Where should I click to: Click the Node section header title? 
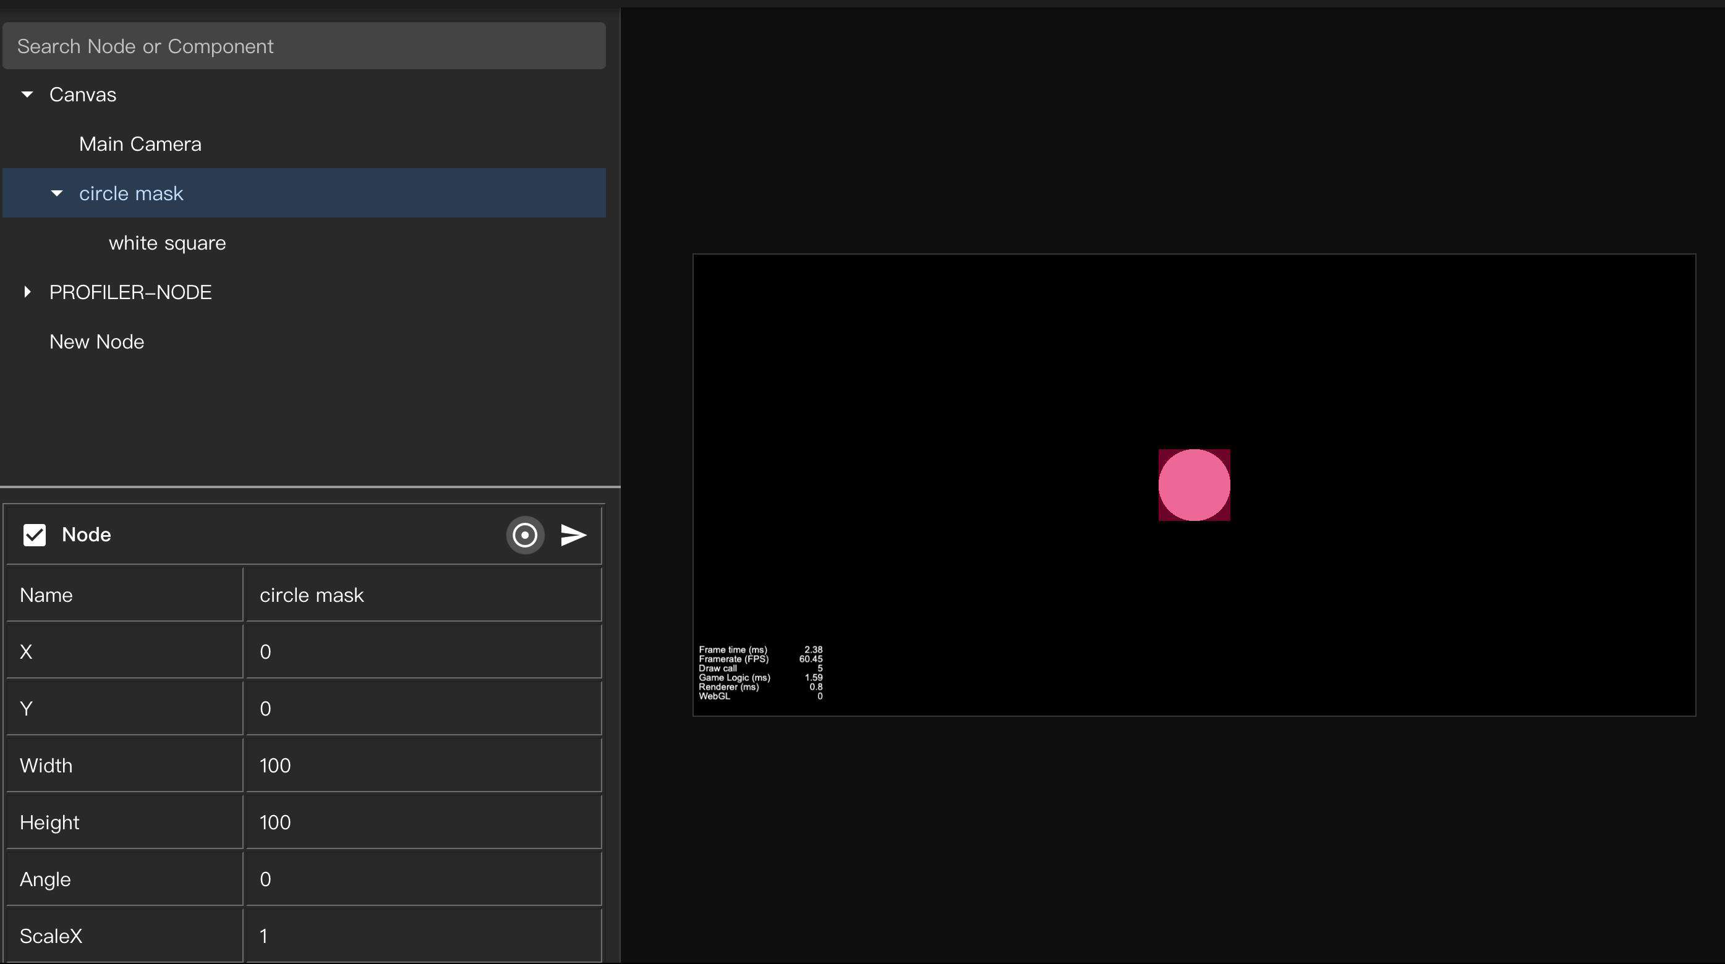87,535
